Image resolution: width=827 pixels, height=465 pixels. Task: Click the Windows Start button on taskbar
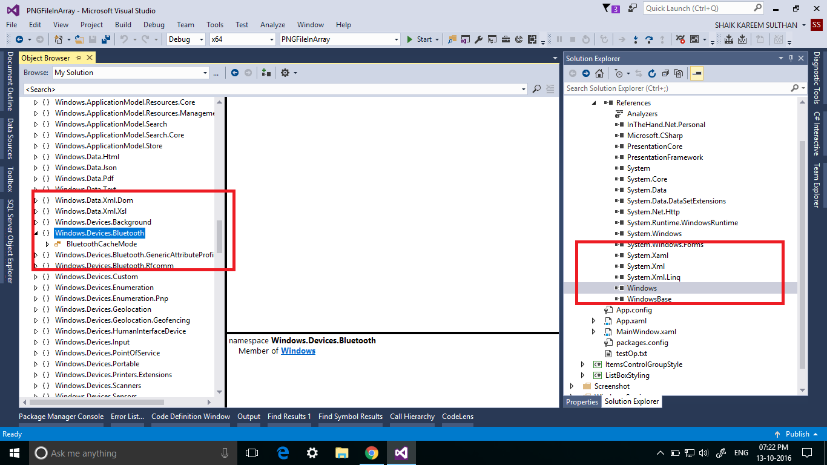pos(13,453)
